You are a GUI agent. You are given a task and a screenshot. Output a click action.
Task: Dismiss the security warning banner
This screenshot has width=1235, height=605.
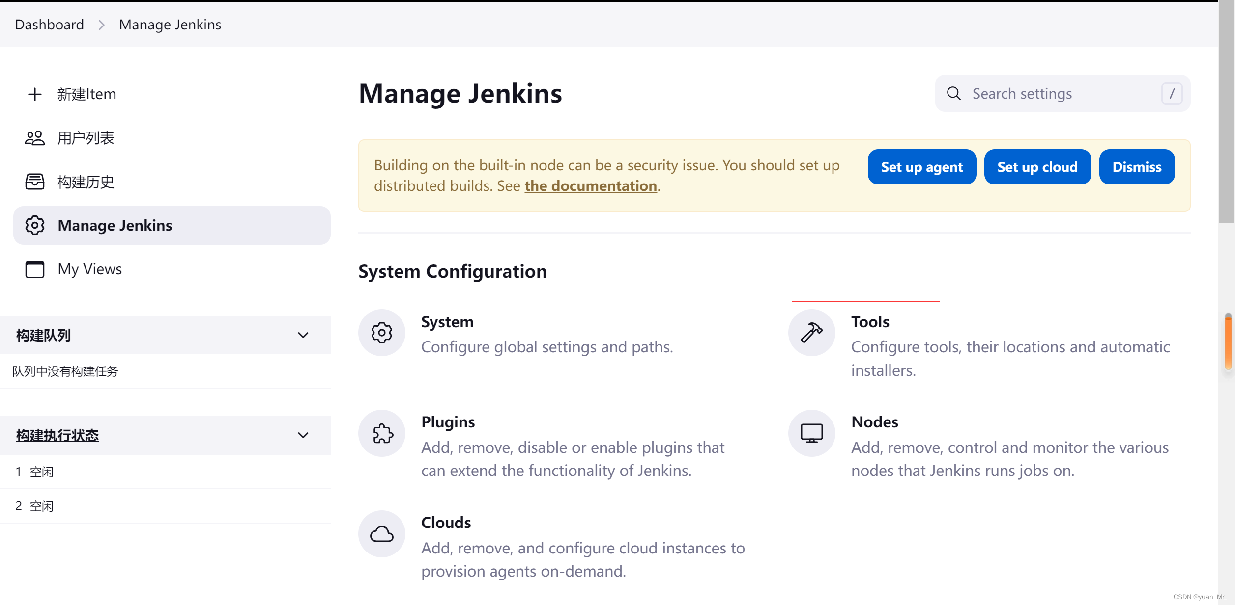(x=1137, y=167)
